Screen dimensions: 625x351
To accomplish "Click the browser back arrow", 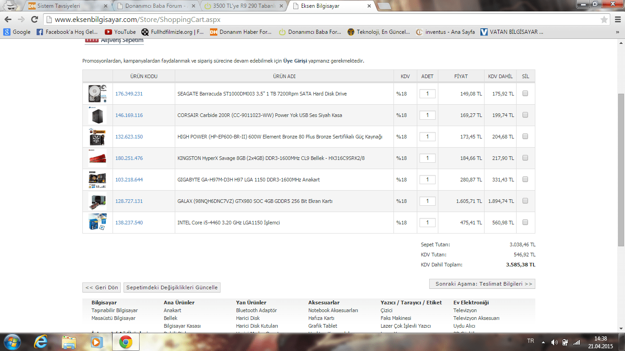I will coord(8,20).
